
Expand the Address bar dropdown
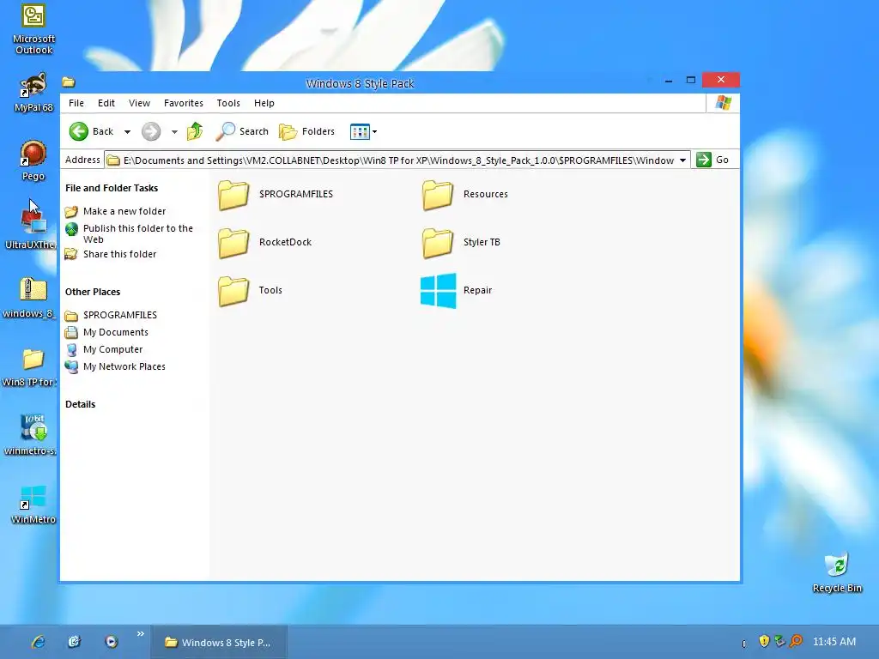tap(682, 160)
